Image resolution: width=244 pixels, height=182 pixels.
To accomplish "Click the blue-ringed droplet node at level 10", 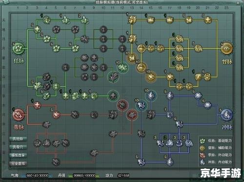I will click(151, 96).
